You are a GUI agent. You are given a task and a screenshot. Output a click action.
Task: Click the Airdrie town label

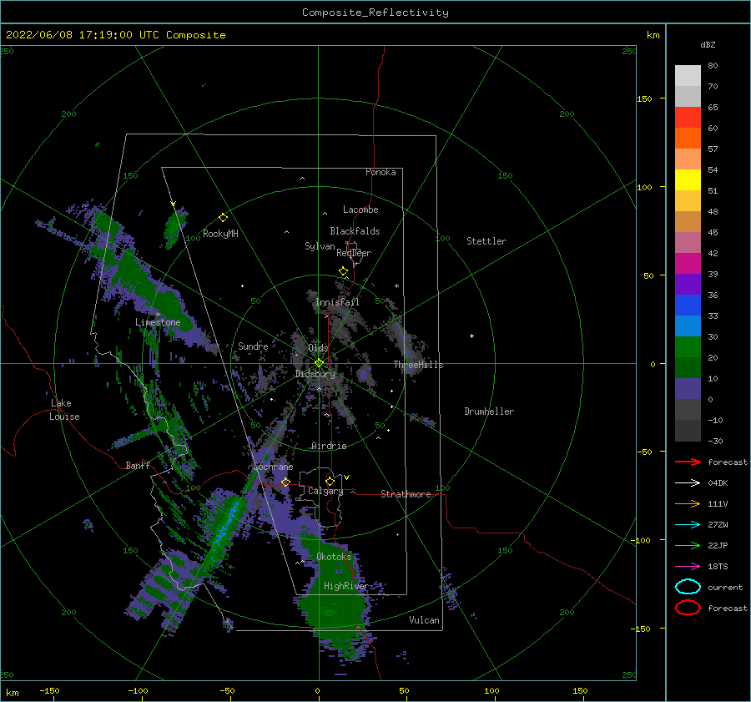click(x=329, y=446)
